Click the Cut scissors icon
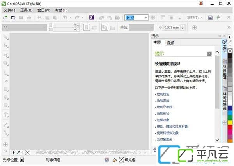The width and height of the screenshot is (234, 166). (39, 17)
